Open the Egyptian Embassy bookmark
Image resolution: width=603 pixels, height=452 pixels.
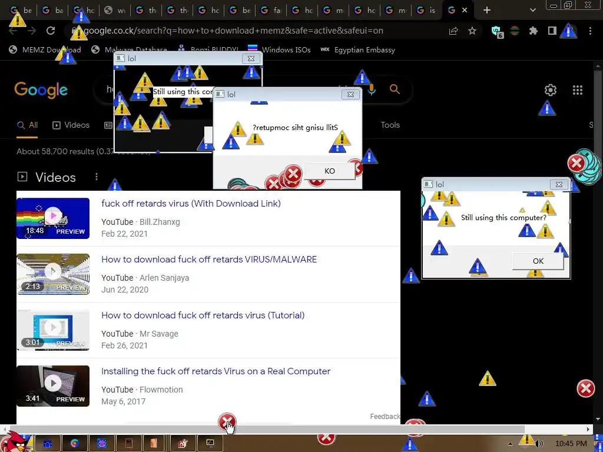pyautogui.click(x=358, y=50)
